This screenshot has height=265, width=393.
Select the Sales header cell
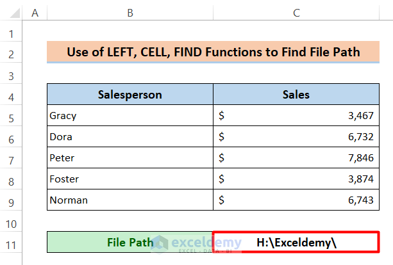pyautogui.click(x=296, y=95)
